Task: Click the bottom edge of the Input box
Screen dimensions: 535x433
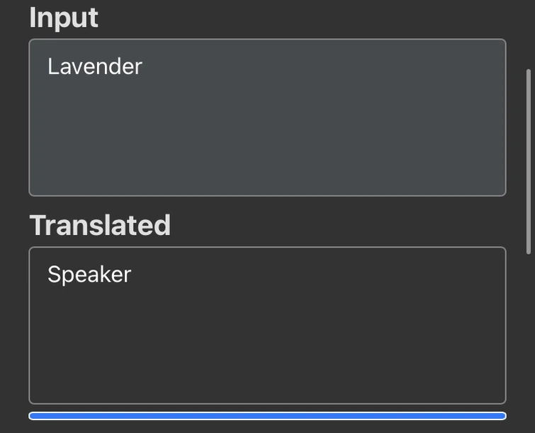Action: pyautogui.click(x=267, y=195)
